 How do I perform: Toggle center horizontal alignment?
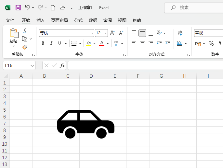[x=142, y=43]
